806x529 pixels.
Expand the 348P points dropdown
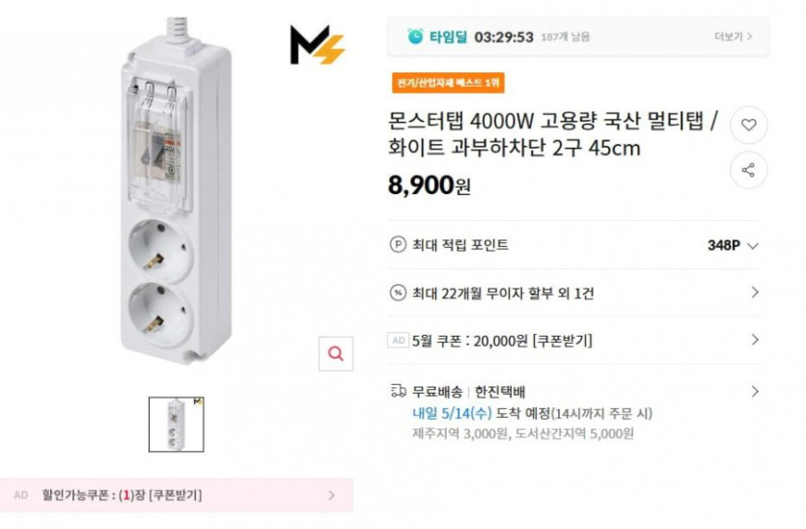(753, 245)
